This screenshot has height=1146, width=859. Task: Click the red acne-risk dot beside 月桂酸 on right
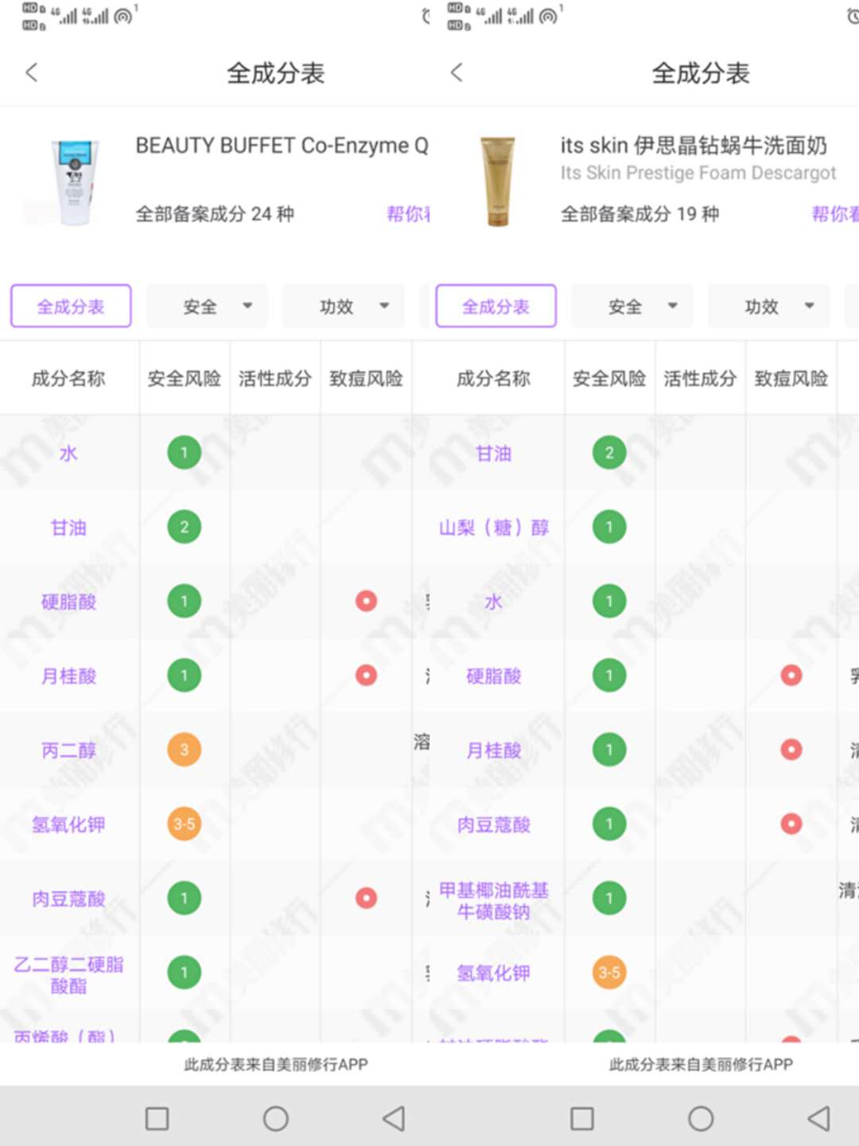click(791, 749)
